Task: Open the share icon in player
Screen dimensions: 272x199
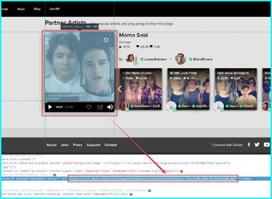Action: tap(100, 107)
